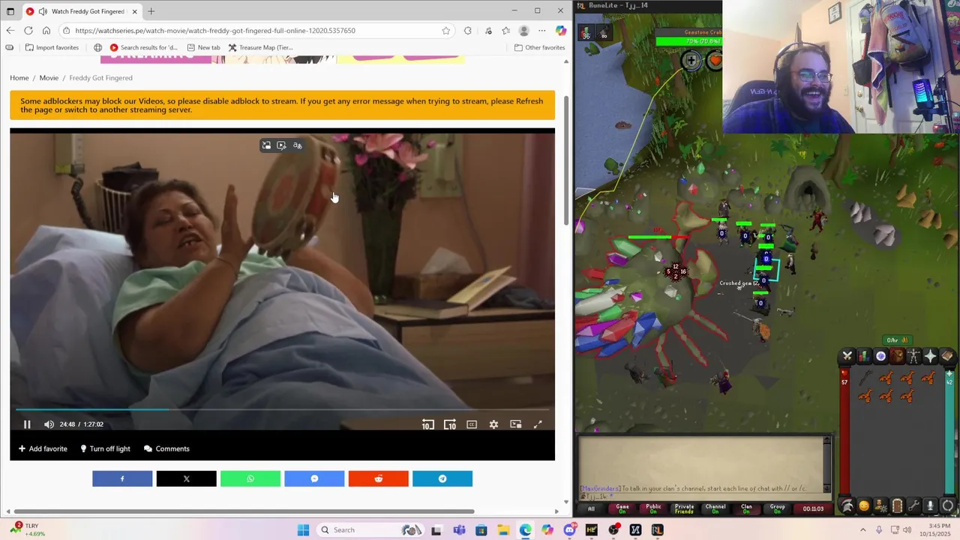Open RuneLite Settings wrench tab

(913, 506)
